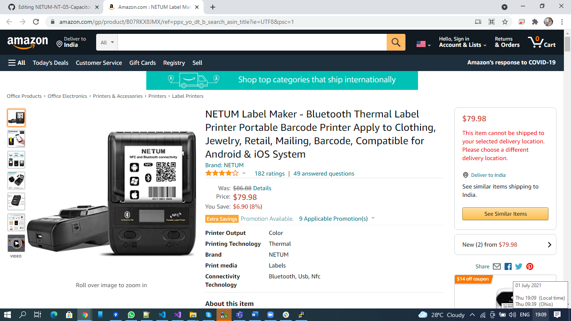This screenshot has width=571, height=321.
Task: Click the orange search magnifier button
Action: click(396, 42)
